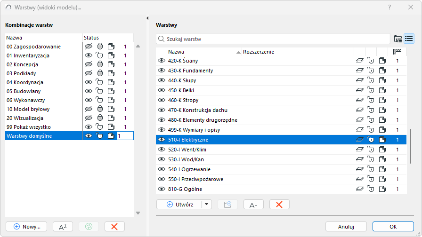Toggle visibility of 520-I Went/Klim layer
Viewport: 422px width, 237px height.
(162, 150)
